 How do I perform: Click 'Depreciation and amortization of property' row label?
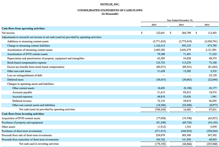(x=46, y=58)
